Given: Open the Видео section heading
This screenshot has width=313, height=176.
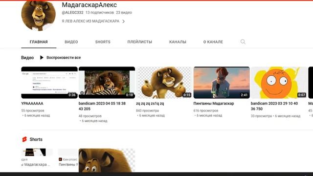Looking at the screenshot, I should tap(27, 58).
